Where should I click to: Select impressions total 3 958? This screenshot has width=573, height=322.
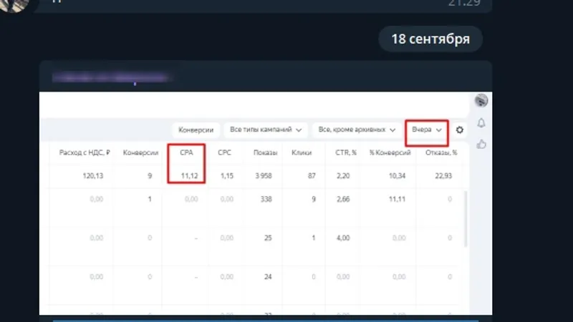tap(264, 176)
